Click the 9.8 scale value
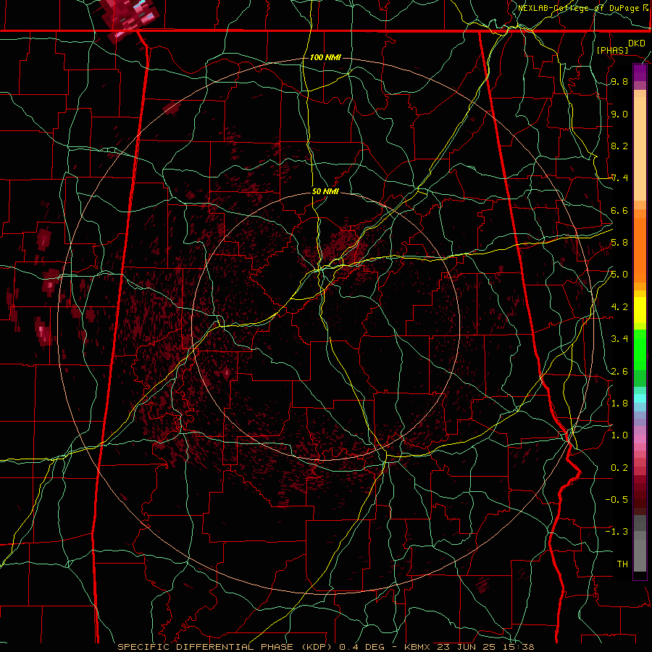 pos(619,82)
